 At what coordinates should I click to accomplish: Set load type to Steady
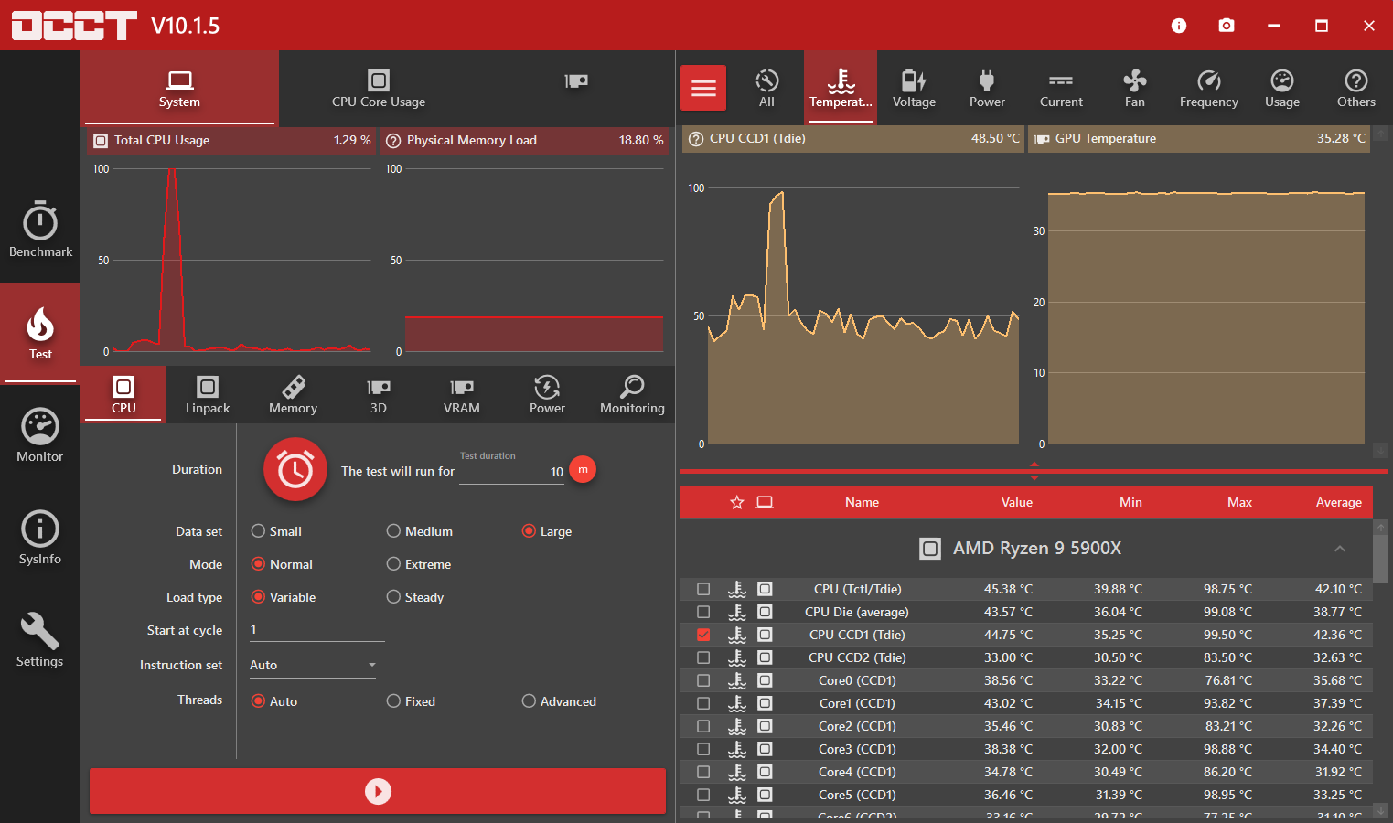[394, 597]
